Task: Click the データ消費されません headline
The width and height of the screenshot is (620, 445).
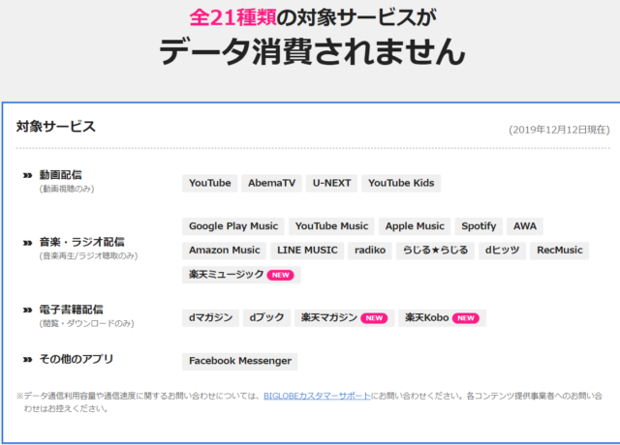Action: (312, 52)
